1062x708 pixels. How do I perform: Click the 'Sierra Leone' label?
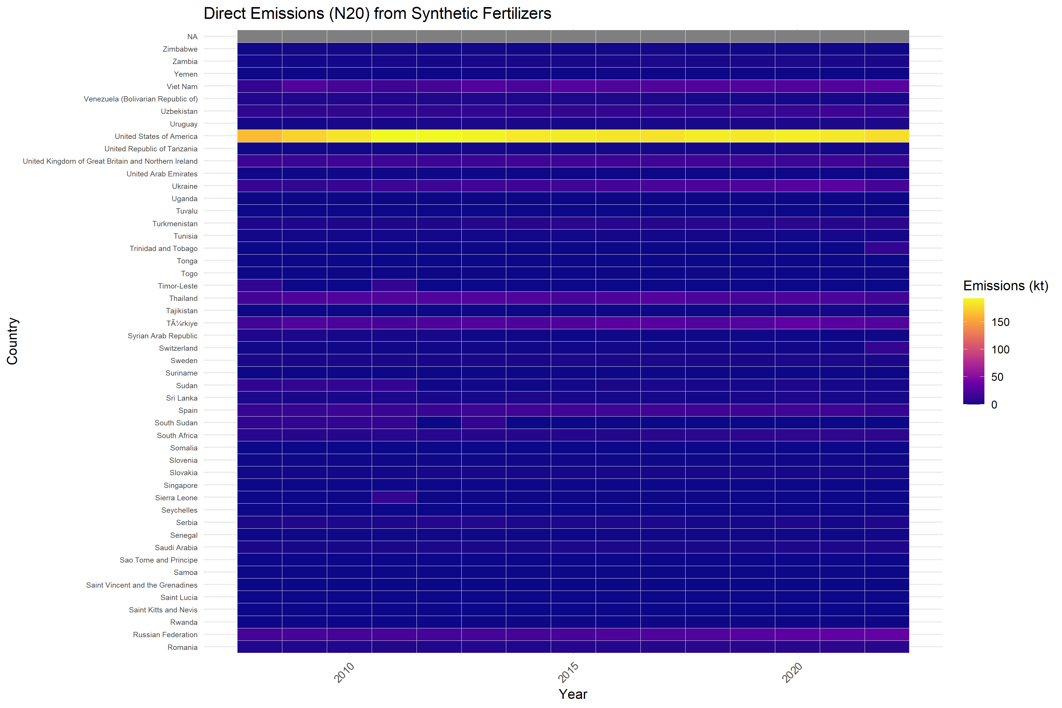[176, 498]
